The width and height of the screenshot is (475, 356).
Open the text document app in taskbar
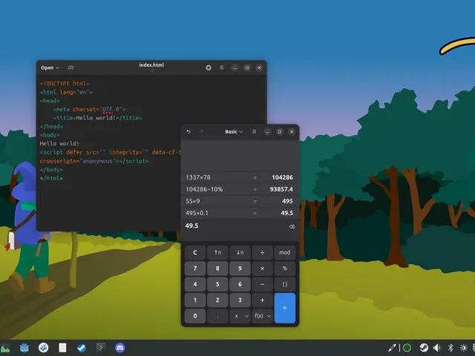[62, 348]
